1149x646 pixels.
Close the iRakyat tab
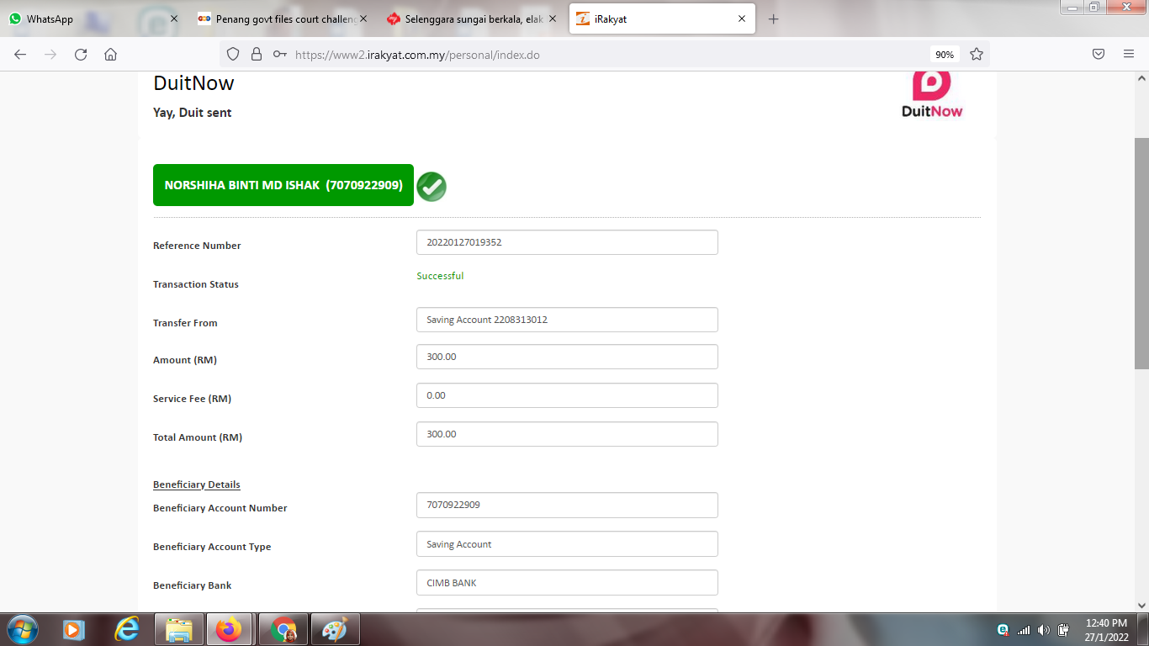coord(742,19)
